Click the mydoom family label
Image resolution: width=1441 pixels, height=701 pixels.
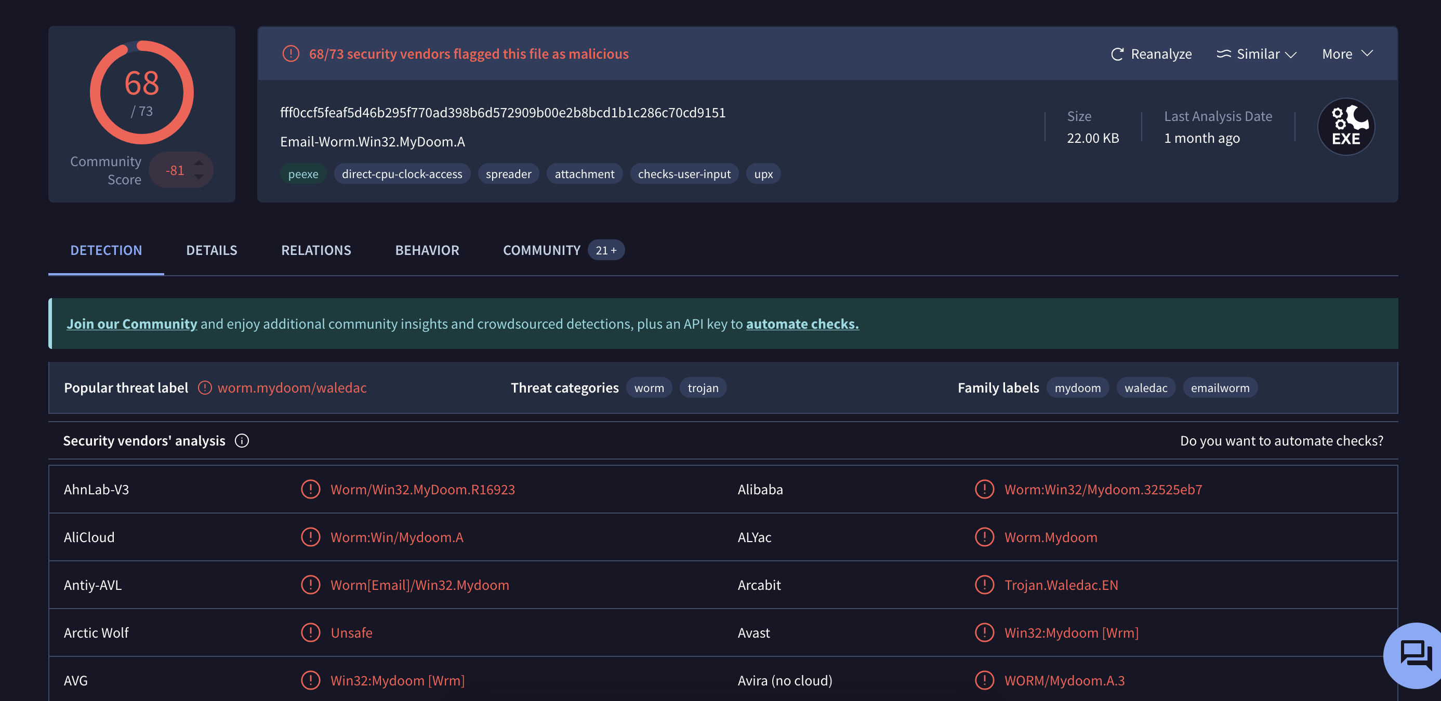click(x=1077, y=387)
